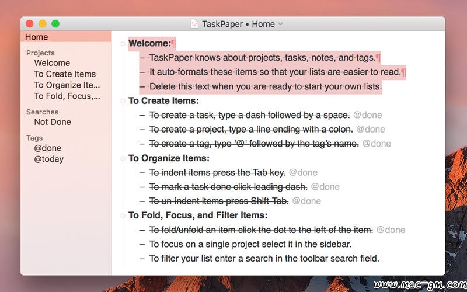Fold the To Fold, Focus, and Filter Items: dot
This screenshot has height=292, width=467.
coord(123,215)
